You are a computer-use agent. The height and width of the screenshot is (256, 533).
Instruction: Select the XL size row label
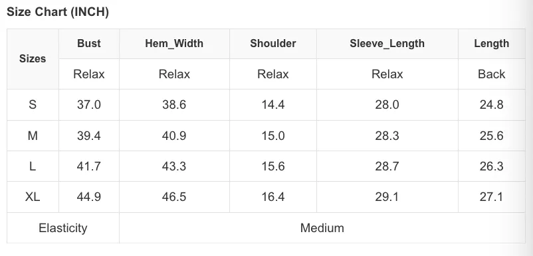pos(33,197)
